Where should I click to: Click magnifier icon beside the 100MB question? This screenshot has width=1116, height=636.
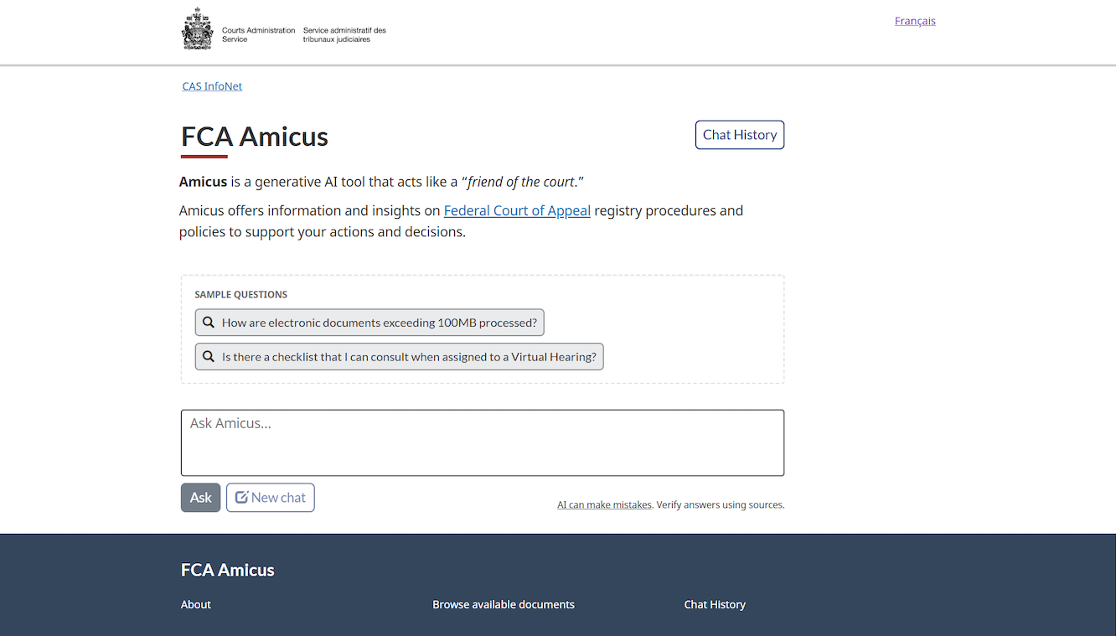[x=209, y=323]
